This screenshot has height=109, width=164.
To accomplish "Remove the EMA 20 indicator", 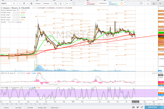I will (19, 17).
